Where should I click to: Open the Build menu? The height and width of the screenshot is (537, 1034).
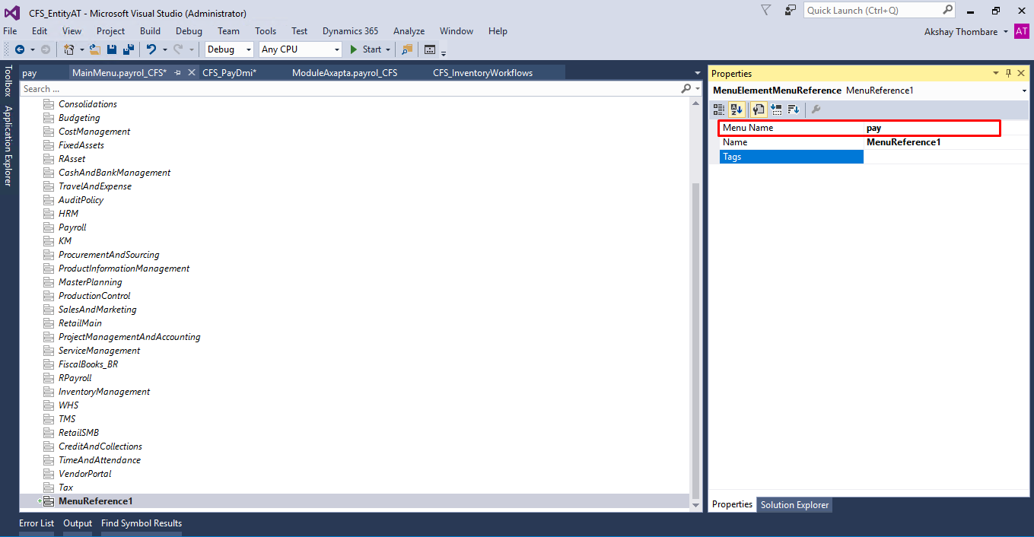click(150, 31)
